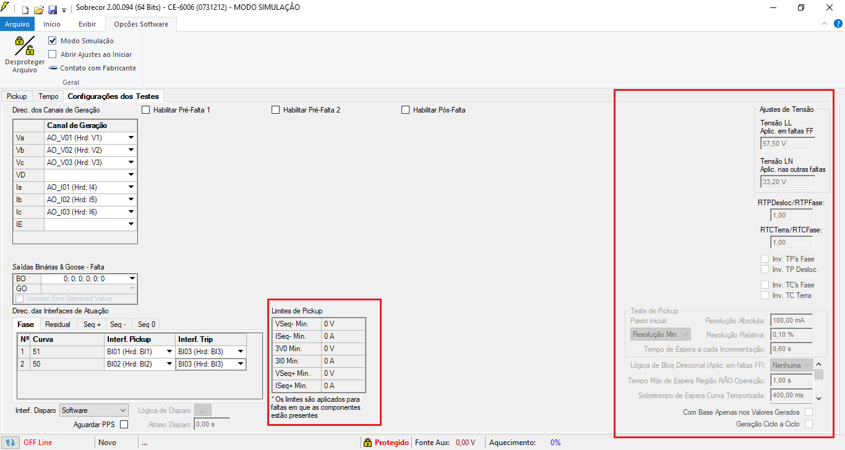Switch to the Pickup tab
This screenshot has width=845, height=450.
17,96
